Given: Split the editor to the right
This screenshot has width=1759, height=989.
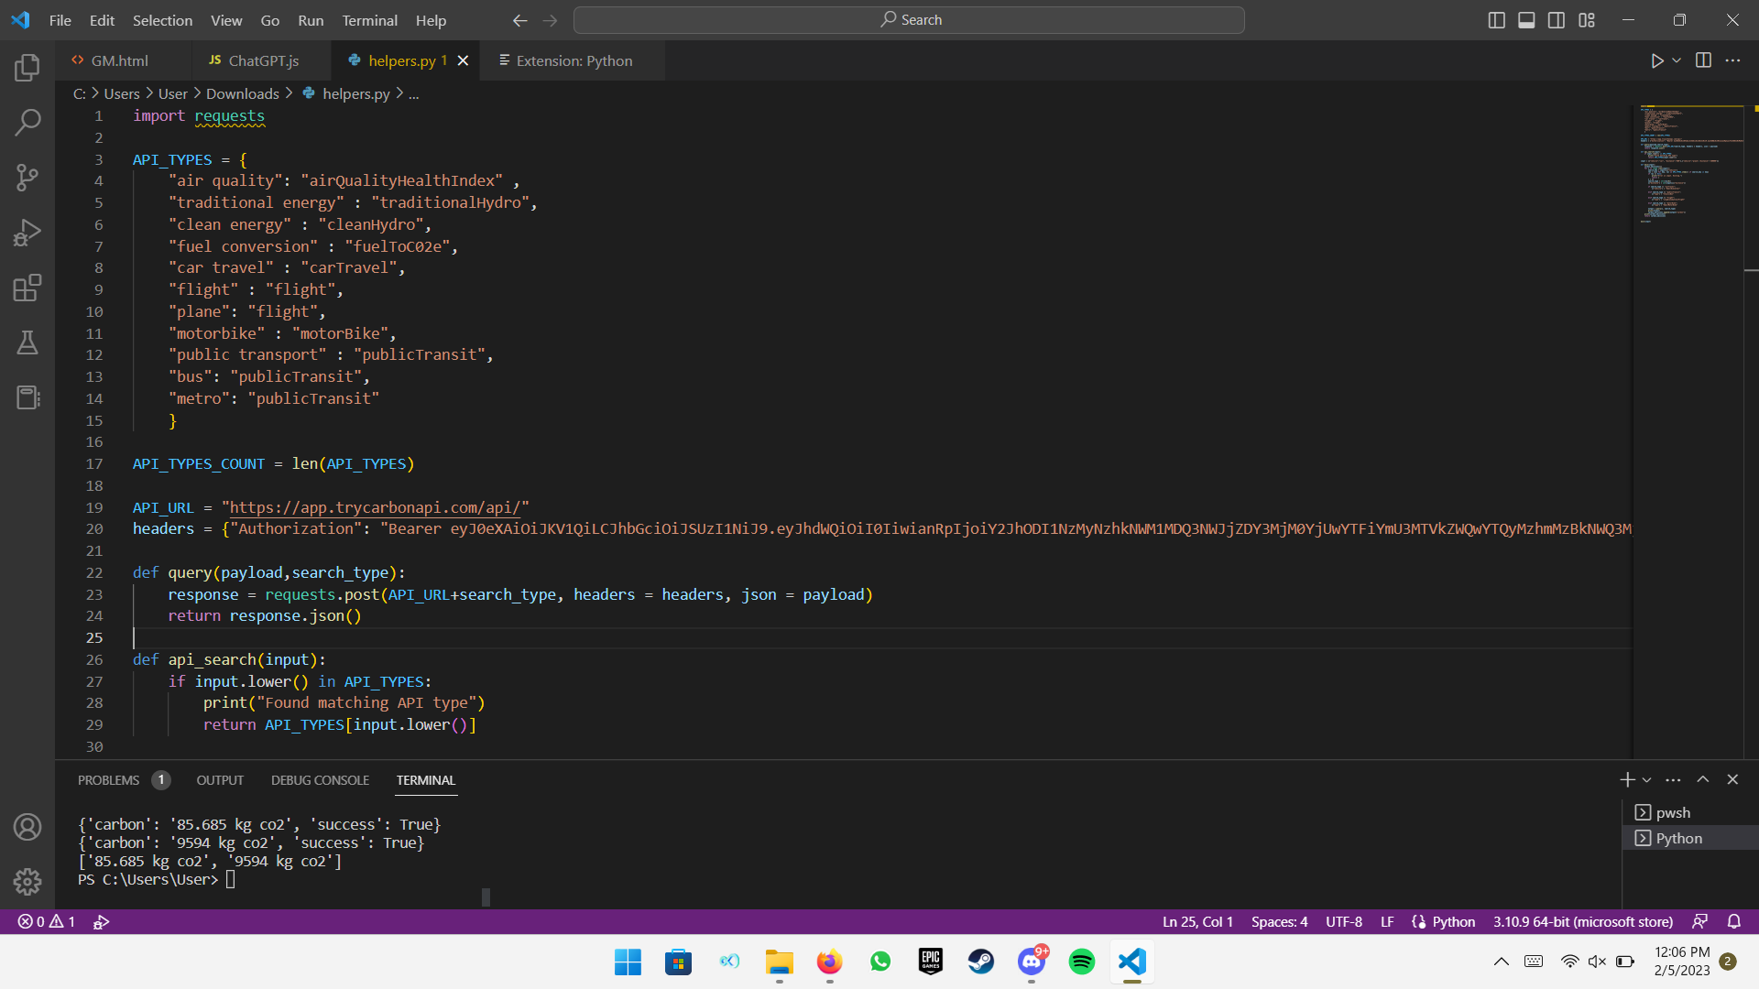Looking at the screenshot, I should pyautogui.click(x=1703, y=60).
